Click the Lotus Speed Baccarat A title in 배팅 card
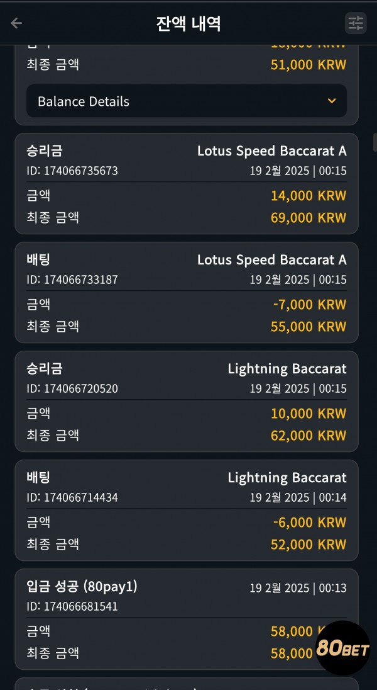377x690 pixels. 272,260
